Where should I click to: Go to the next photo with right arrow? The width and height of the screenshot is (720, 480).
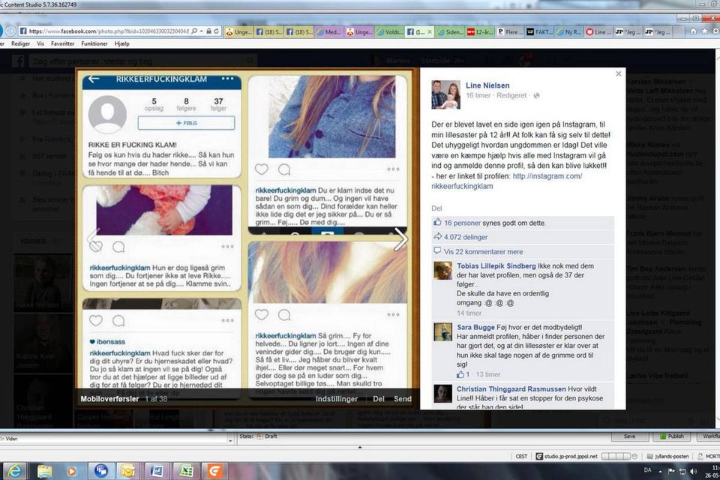pyautogui.click(x=400, y=240)
